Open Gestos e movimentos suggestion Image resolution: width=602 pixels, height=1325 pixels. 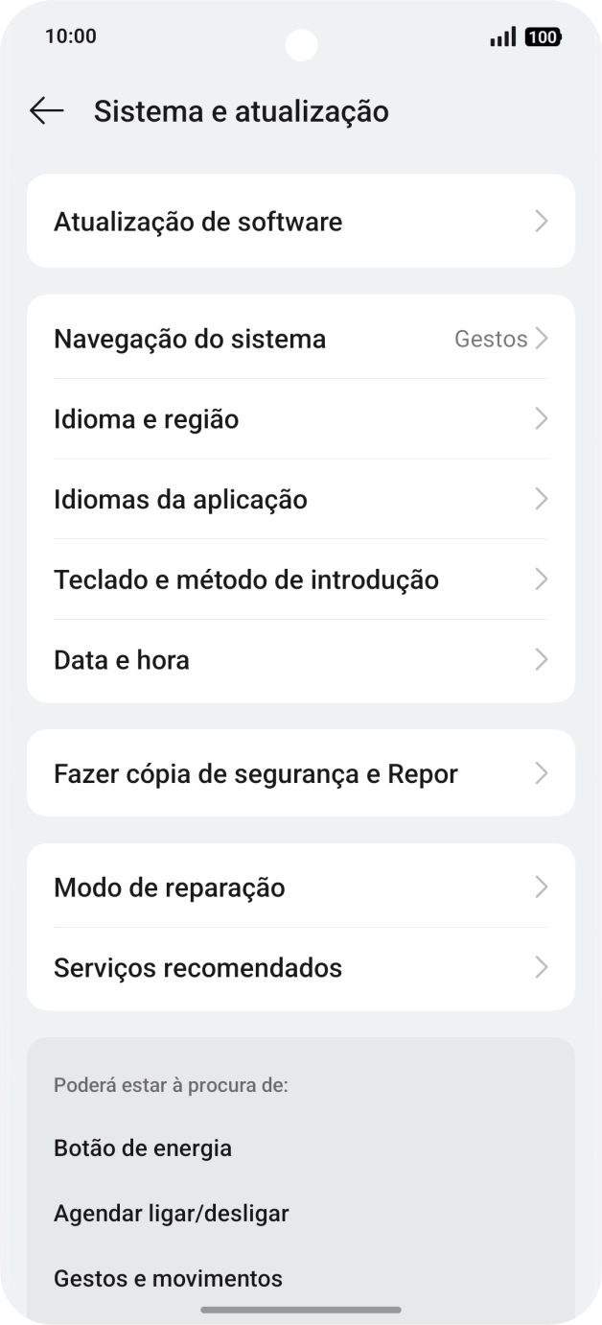pyautogui.click(x=168, y=1278)
